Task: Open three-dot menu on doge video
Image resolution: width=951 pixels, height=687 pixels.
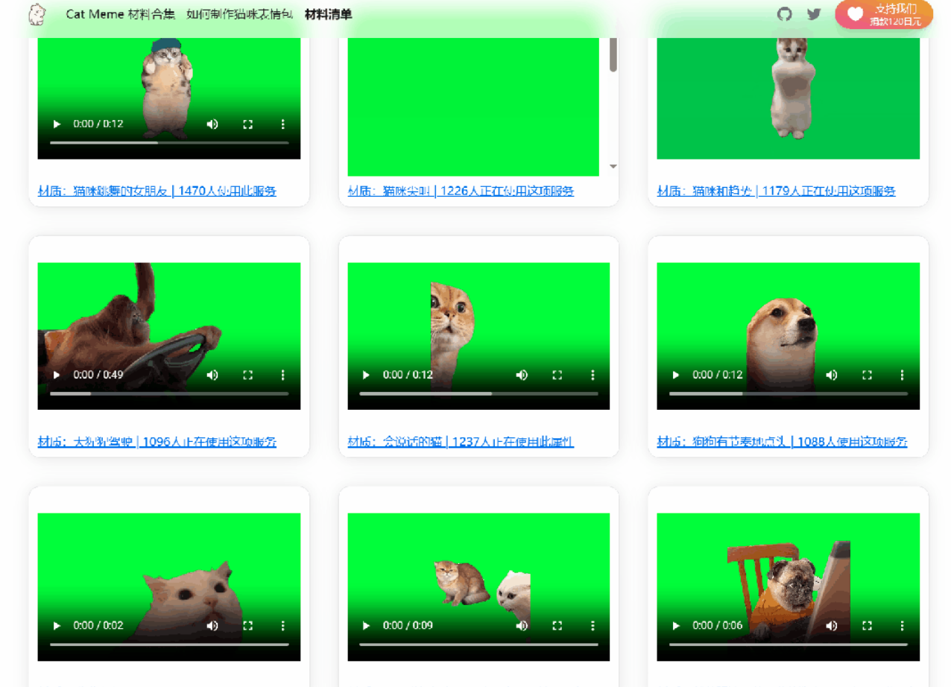Action: click(x=903, y=375)
